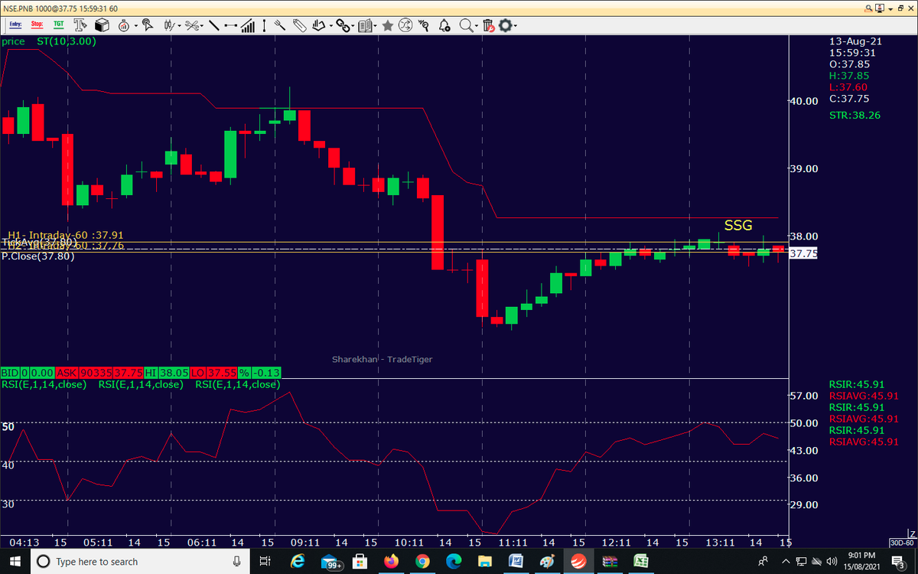Click the Entry price marker button

(15, 25)
